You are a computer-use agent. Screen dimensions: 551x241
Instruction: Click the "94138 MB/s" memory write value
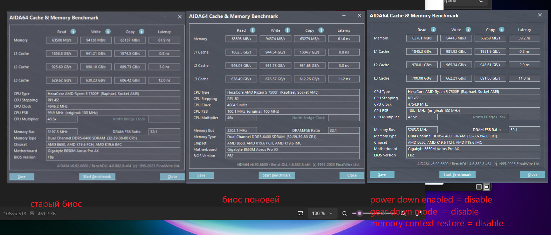coord(96,40)
